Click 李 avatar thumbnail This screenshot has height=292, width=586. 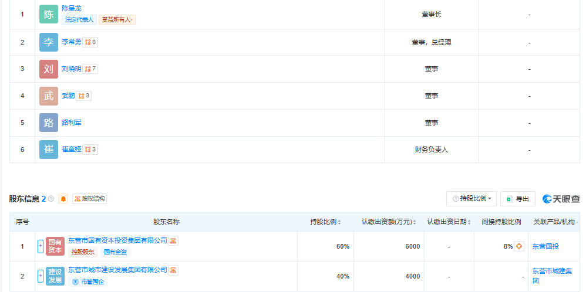coord(49,42)
